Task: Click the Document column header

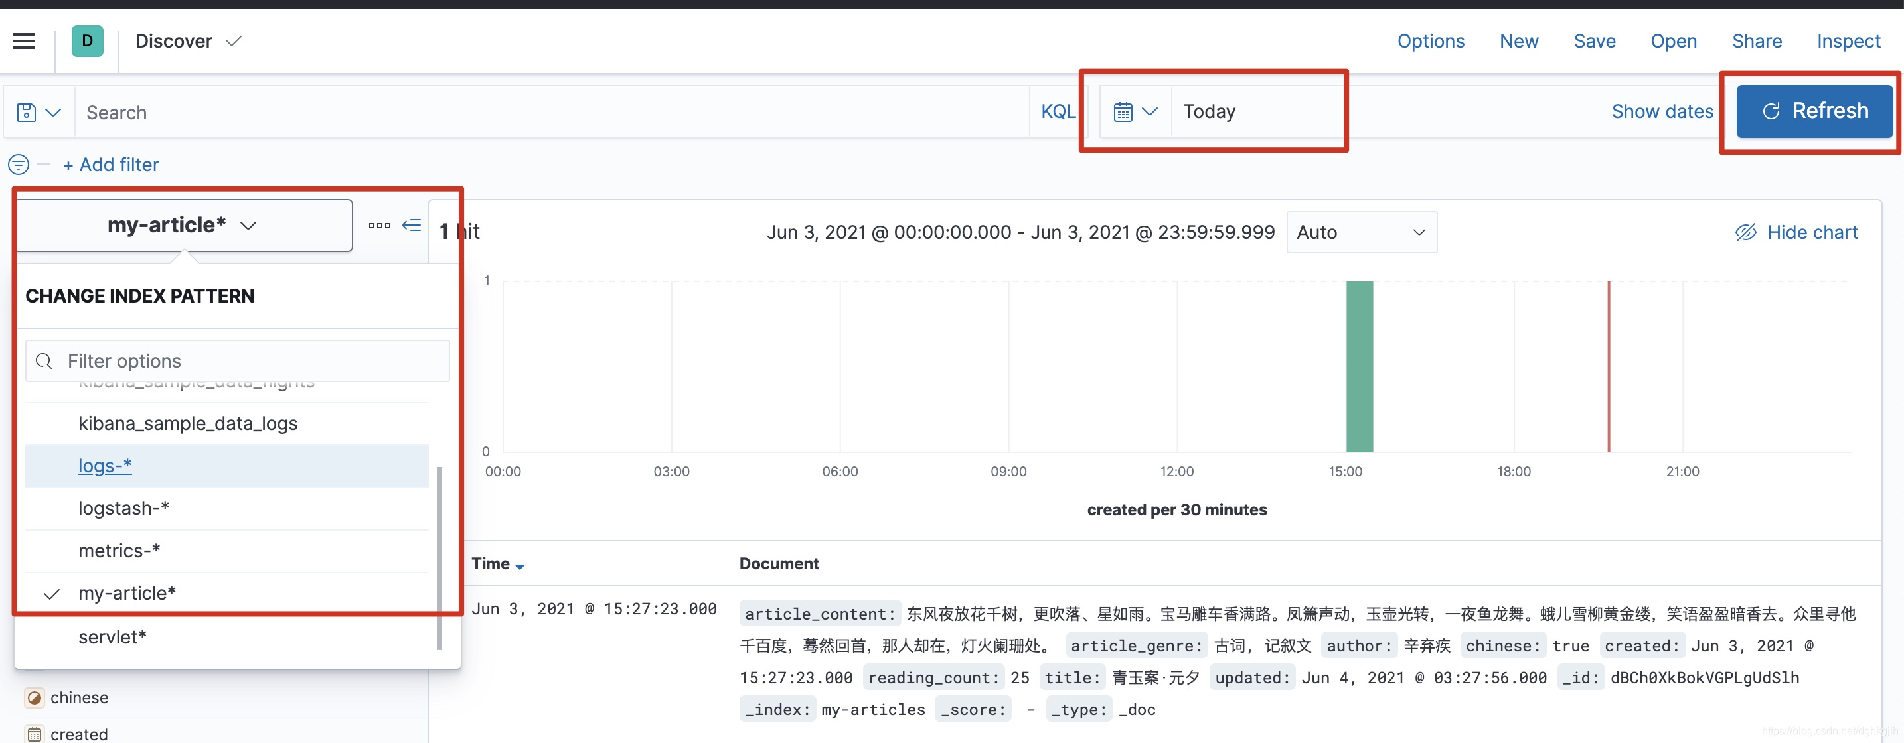Action: click(x=779, y=563)
